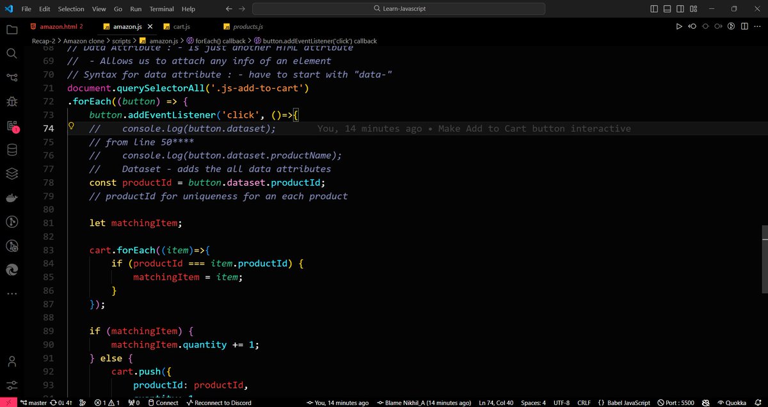Screen dimensions: 768x407
Task: Open the Edit menu
Action: 44,9
